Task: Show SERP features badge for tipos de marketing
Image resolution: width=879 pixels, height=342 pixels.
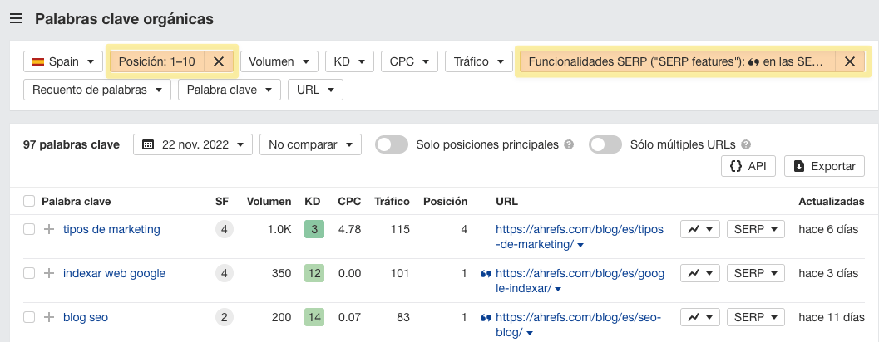Action: pyautogui.click(x=225, y=229)
